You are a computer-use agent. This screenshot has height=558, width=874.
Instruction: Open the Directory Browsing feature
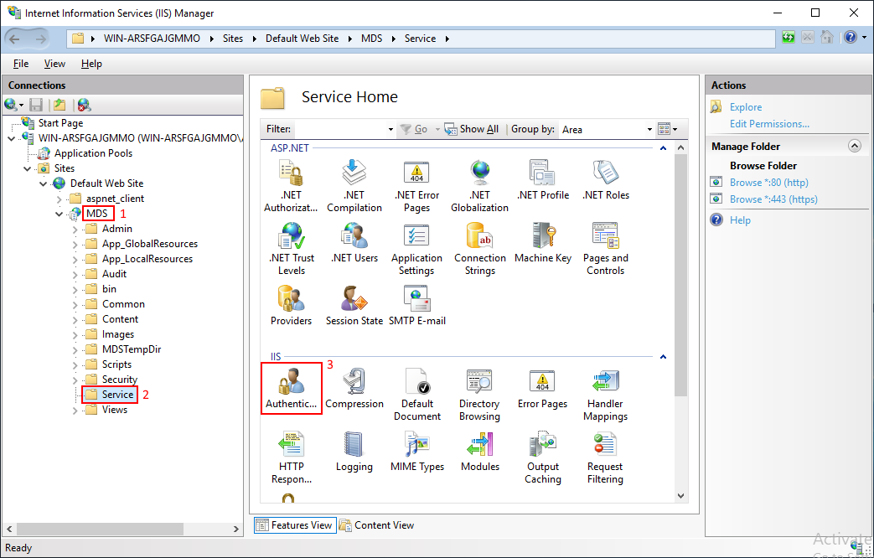(479, 394)
